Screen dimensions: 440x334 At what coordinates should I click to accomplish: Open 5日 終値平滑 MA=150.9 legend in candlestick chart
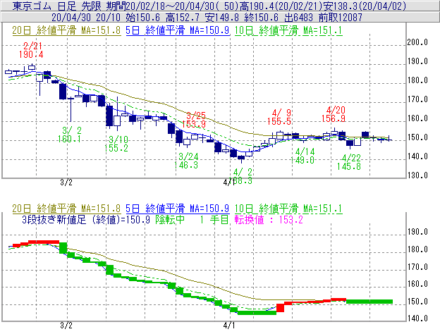[x=178, y=30]
